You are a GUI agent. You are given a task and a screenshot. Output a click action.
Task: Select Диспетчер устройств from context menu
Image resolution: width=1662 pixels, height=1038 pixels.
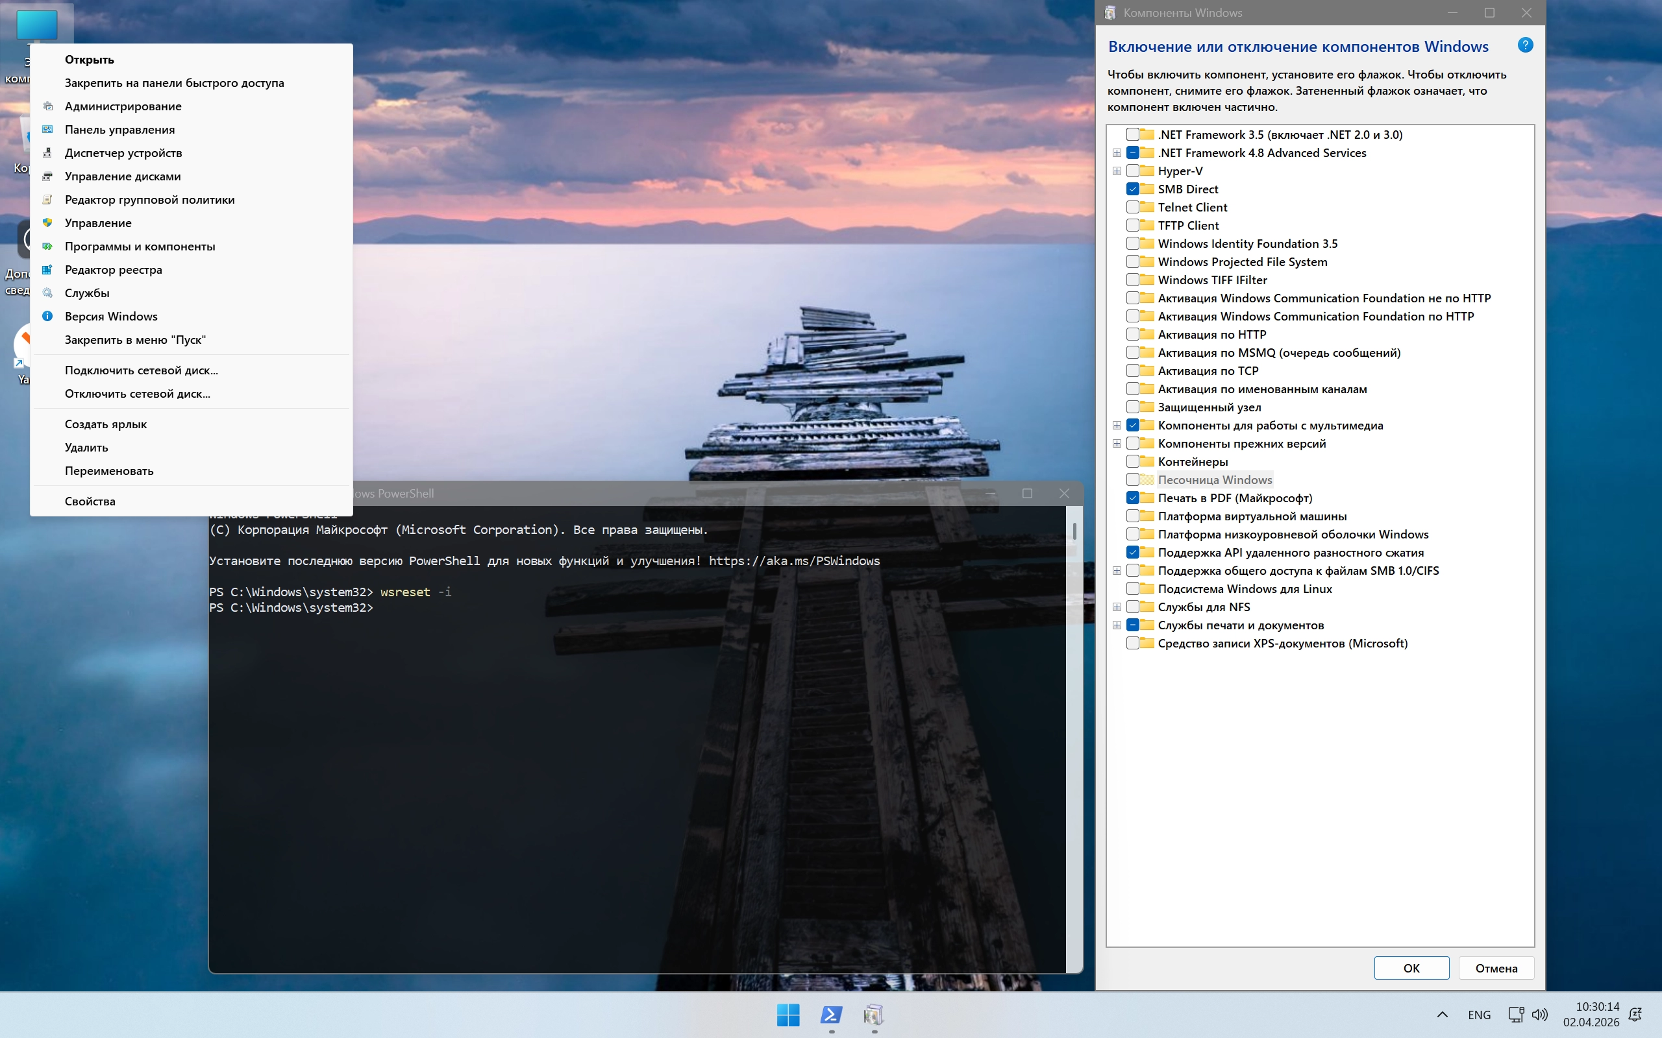(123, 152)
